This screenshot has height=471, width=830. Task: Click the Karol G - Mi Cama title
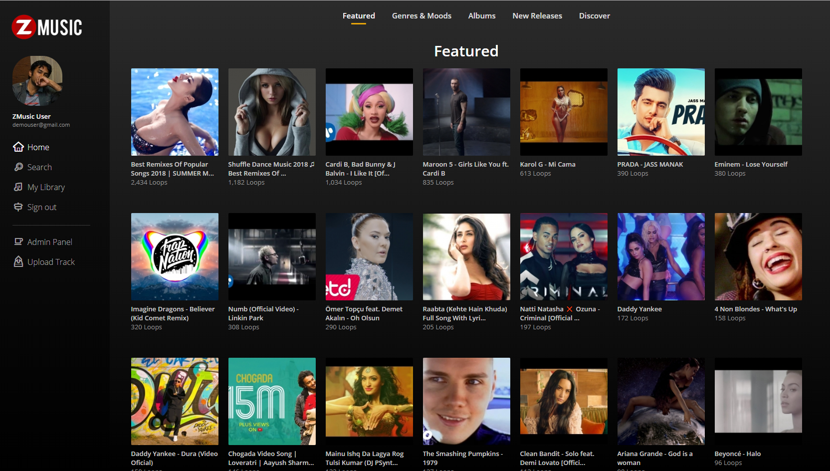point(548,164)
